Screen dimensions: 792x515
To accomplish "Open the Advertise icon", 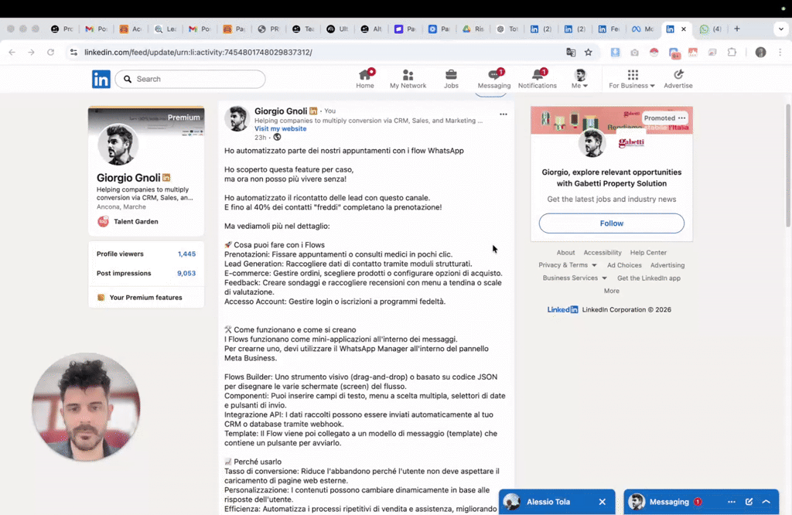I will pyautogui.click(x=678, y=79).
